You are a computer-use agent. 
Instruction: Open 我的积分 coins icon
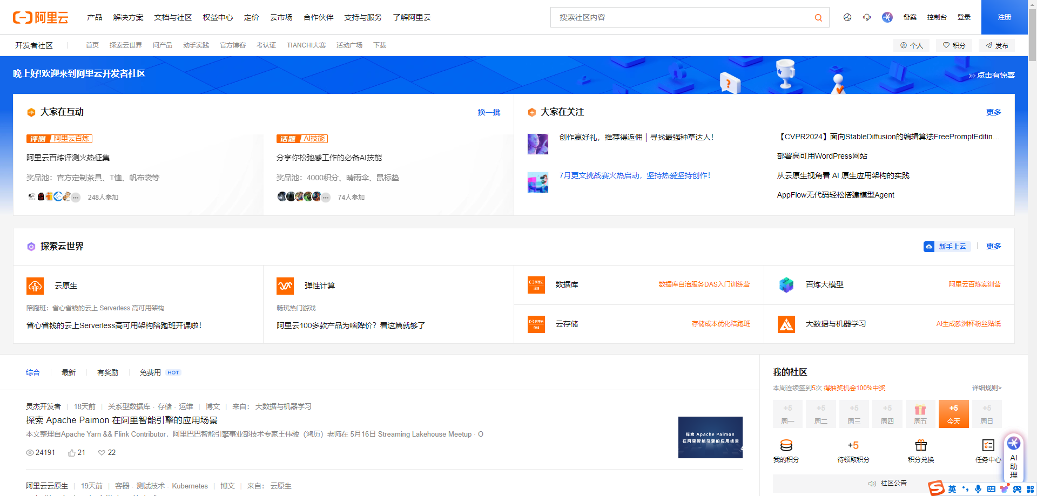(786, 445)
